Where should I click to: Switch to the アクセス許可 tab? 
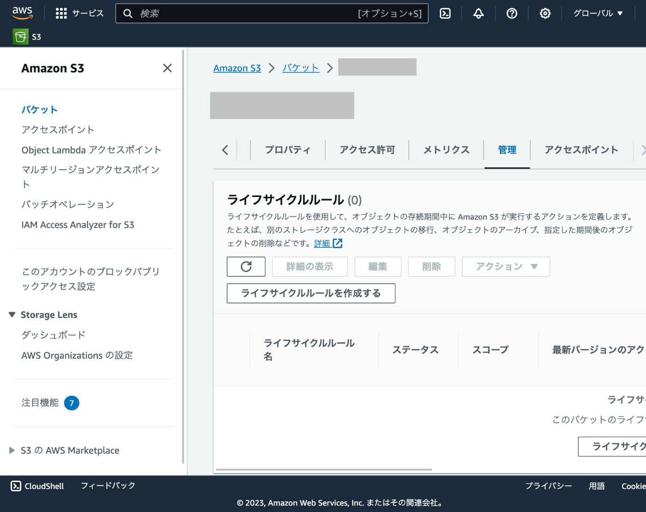[x=367, y=150]
